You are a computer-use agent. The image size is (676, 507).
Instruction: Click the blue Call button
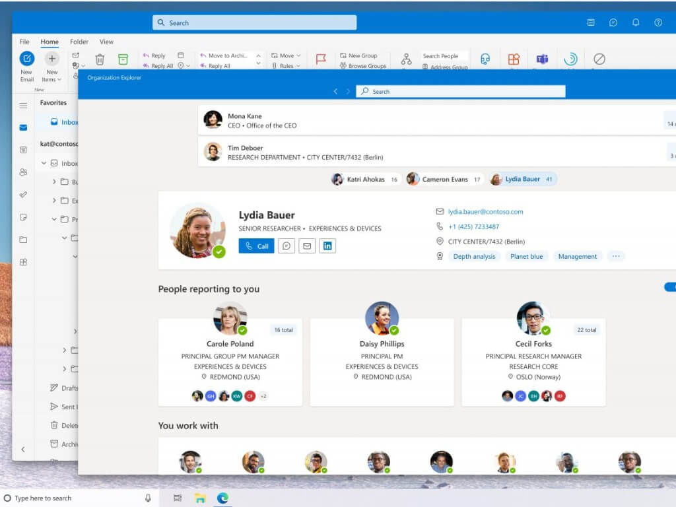pyautogui.click(x=256, y=246)
